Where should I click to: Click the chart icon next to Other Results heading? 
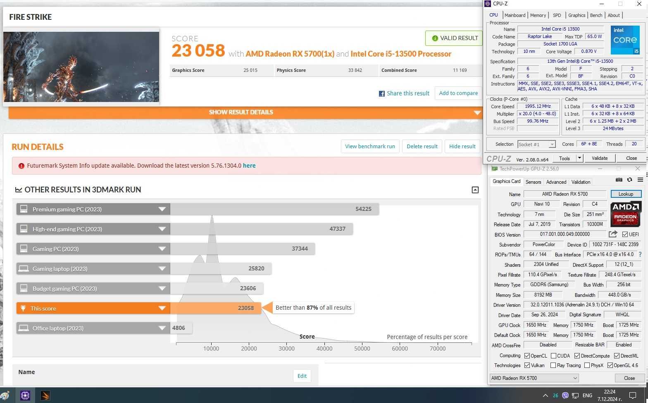point(19,190)
